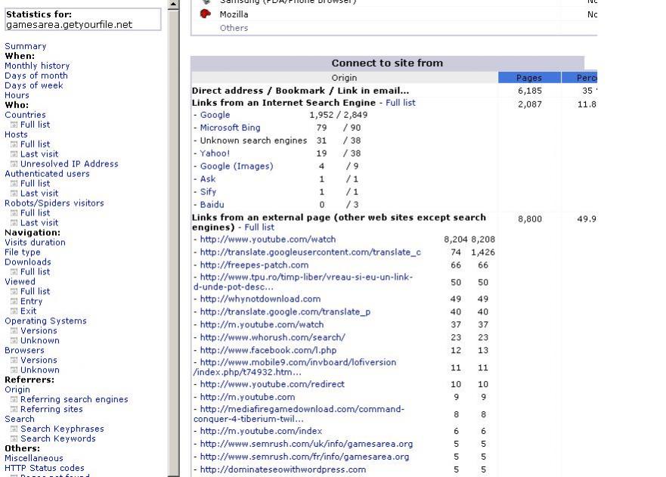Viewport: 666px width, 477px height.
Task: Click the icon beside Authenticated users Full list
Action: click(x=14, y=184)
